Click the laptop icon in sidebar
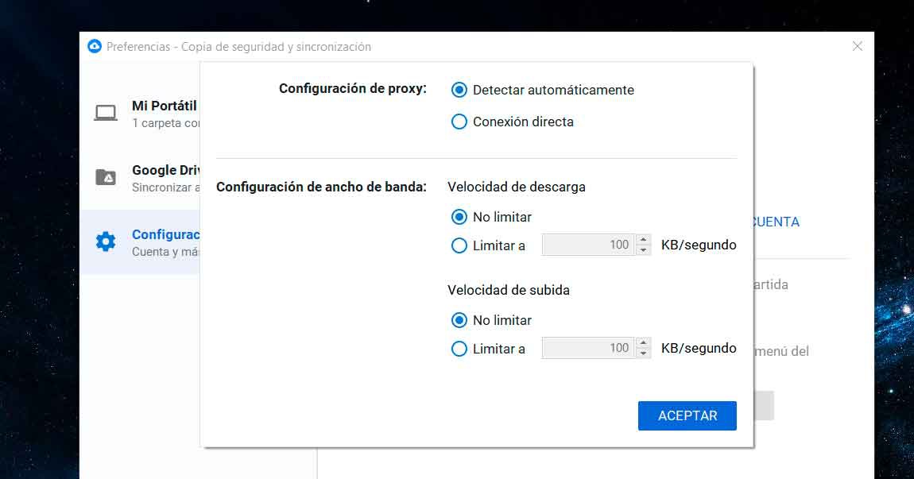914x479 pixels. 106,113
